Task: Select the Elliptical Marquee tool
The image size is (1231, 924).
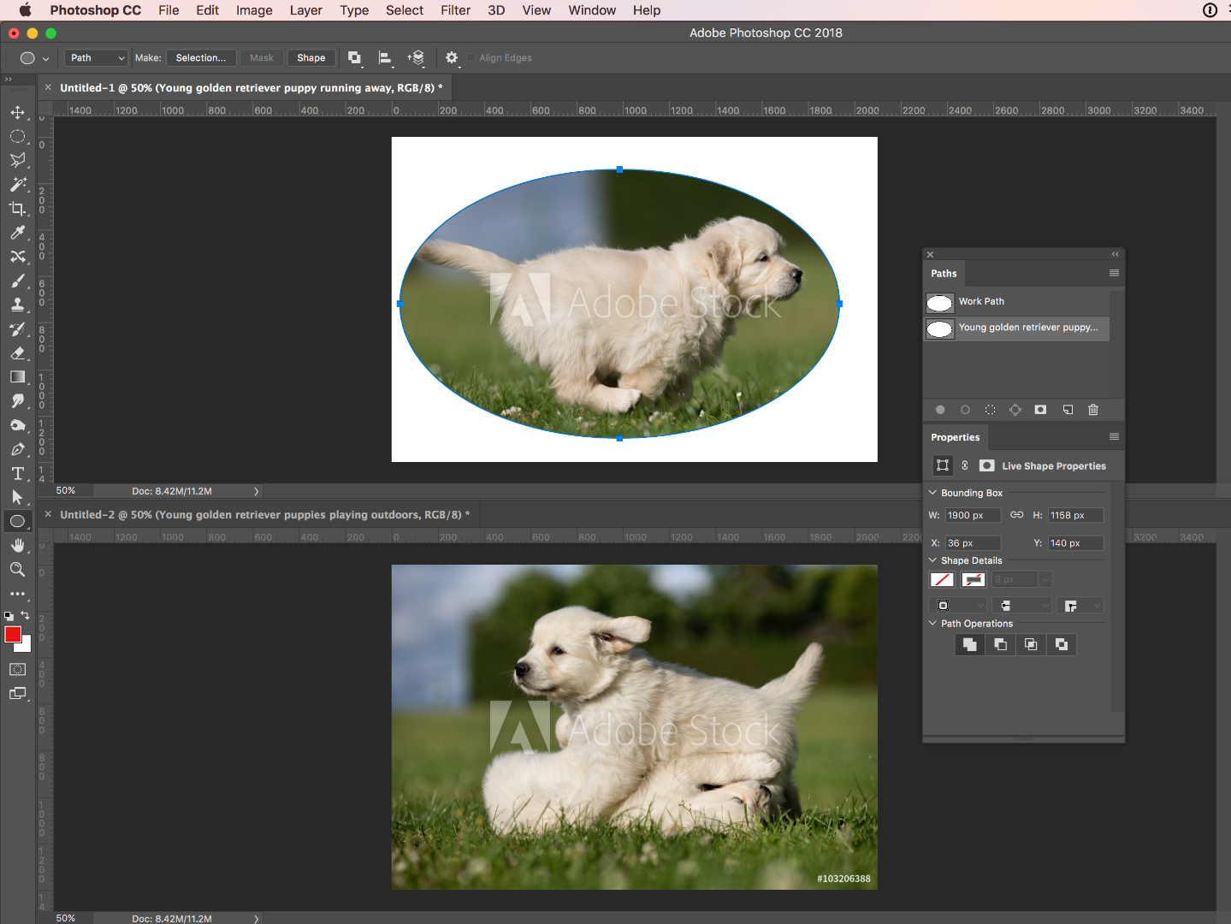Action: click(17, 136)
